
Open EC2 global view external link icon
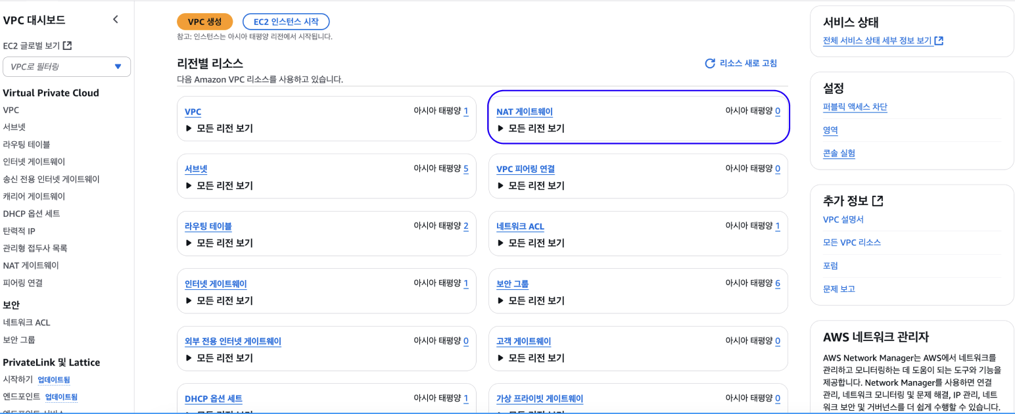[x=67, y=46]
